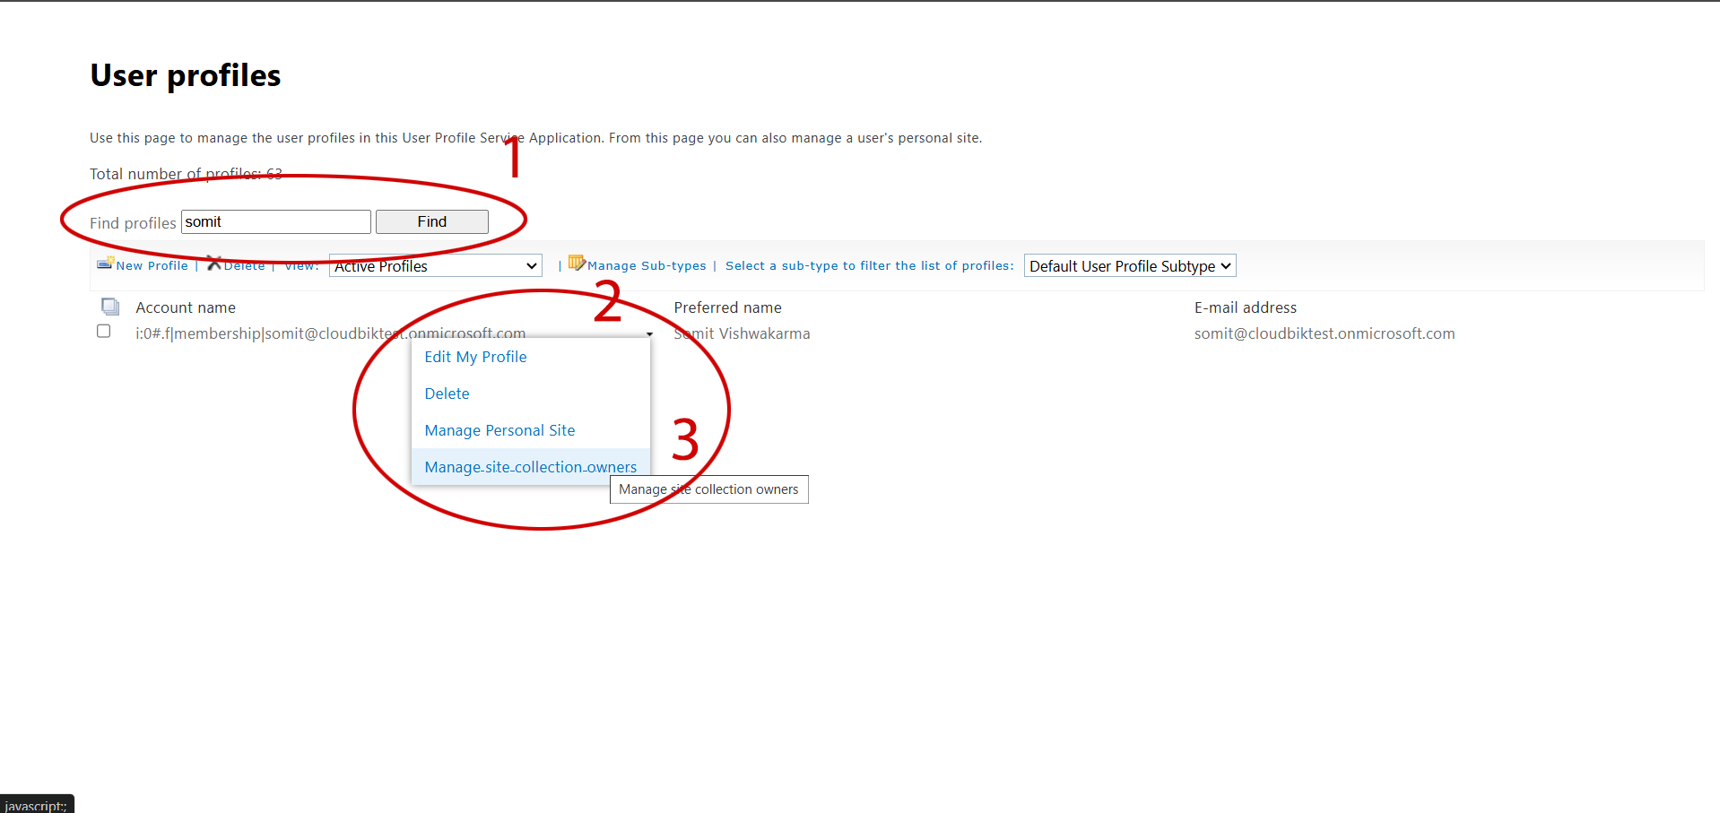
Task: Click the Account name column header
Action: click(186, 307)
